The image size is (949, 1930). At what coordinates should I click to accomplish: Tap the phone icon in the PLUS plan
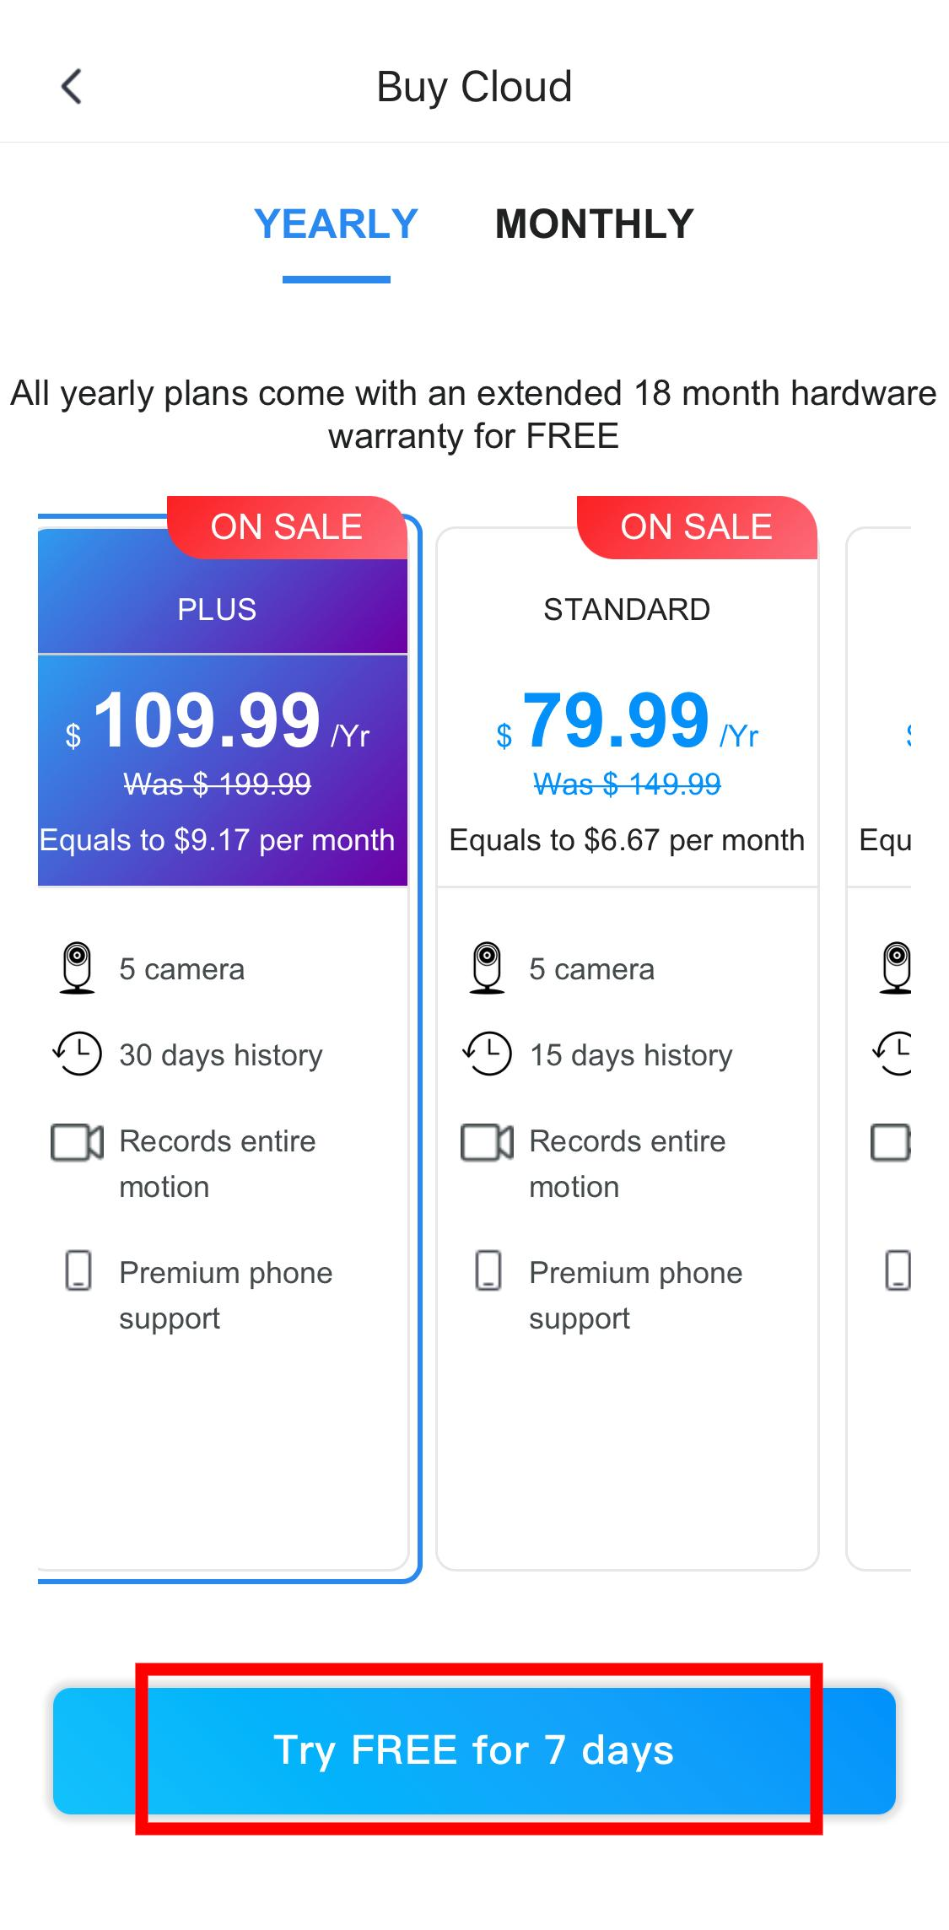click(x=78, y=1270)
